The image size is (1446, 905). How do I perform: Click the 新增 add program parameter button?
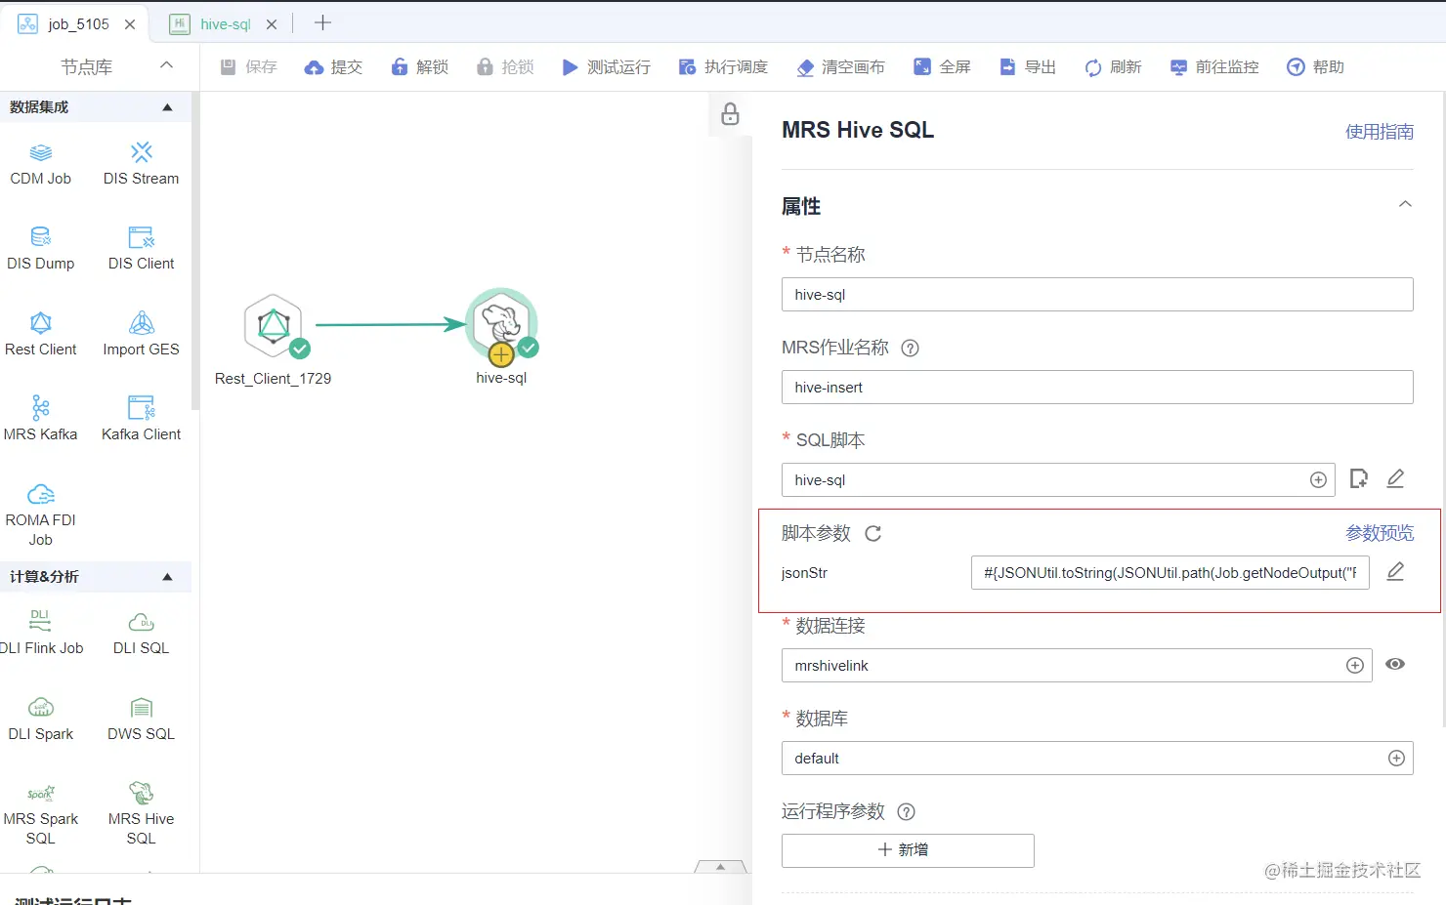point(908,850)
